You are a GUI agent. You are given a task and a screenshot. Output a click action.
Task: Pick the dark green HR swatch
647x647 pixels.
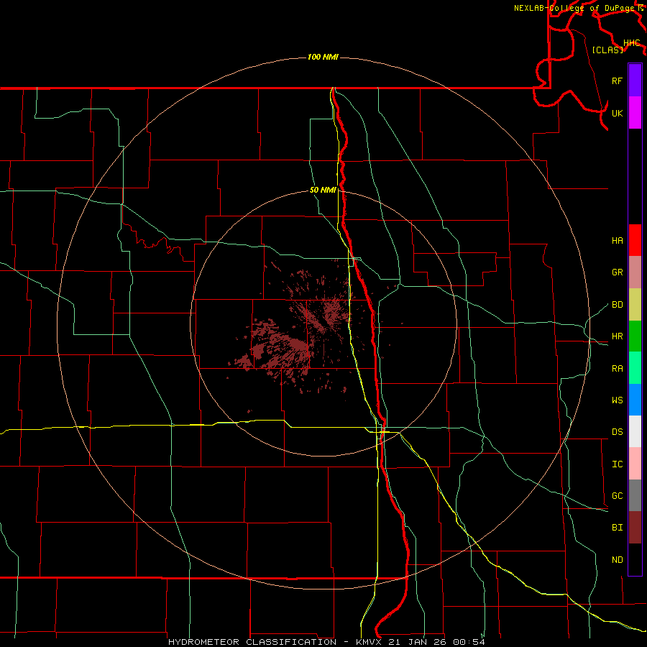pos(635,336)
